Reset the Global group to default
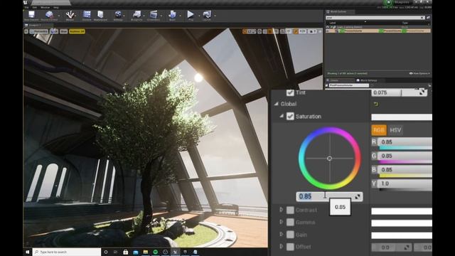The height and width of the screenshot is (256, 455). click(x=376, y=104)
